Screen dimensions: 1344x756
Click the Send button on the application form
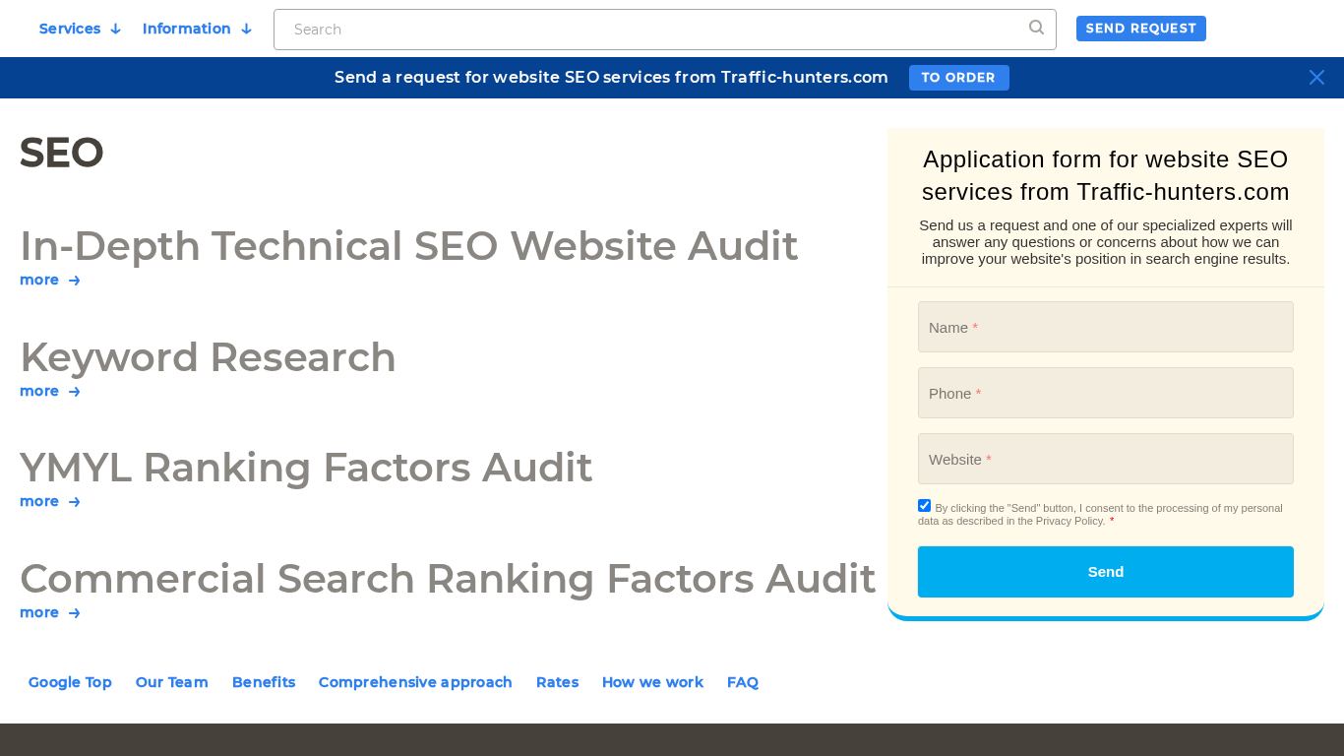point(1105,571)
